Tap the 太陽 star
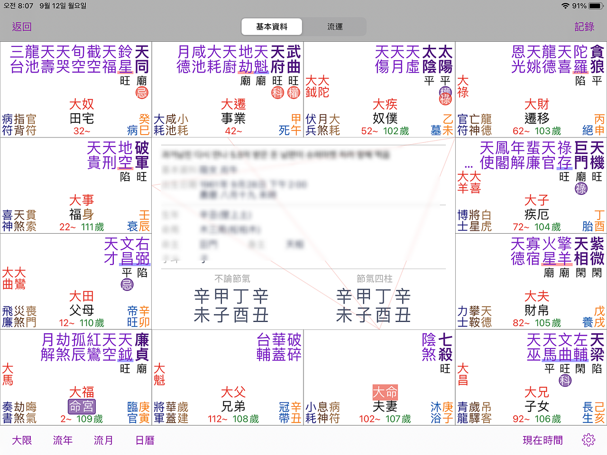Screen dimensions: 607x455 tap(445, 59)
